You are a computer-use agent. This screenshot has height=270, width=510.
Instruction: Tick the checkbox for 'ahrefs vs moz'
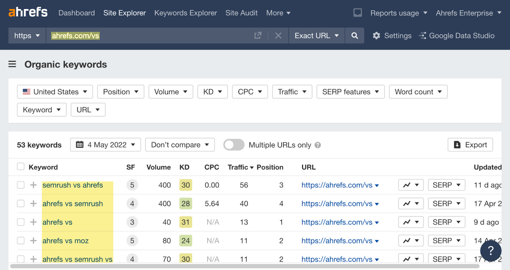click(x=21, y=240)
